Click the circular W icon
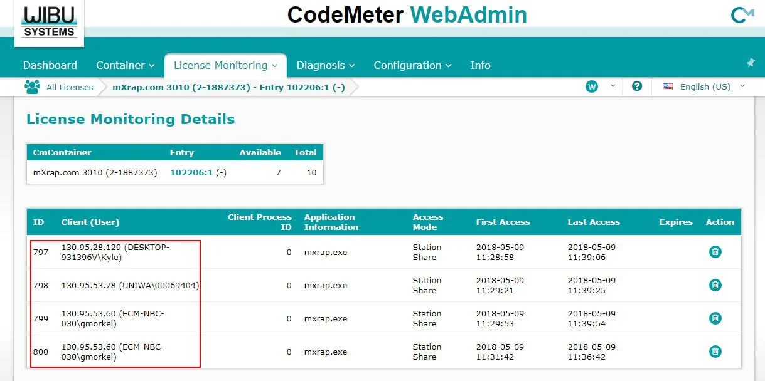Viewport: 765px width, 381px height. pos(592,86)
